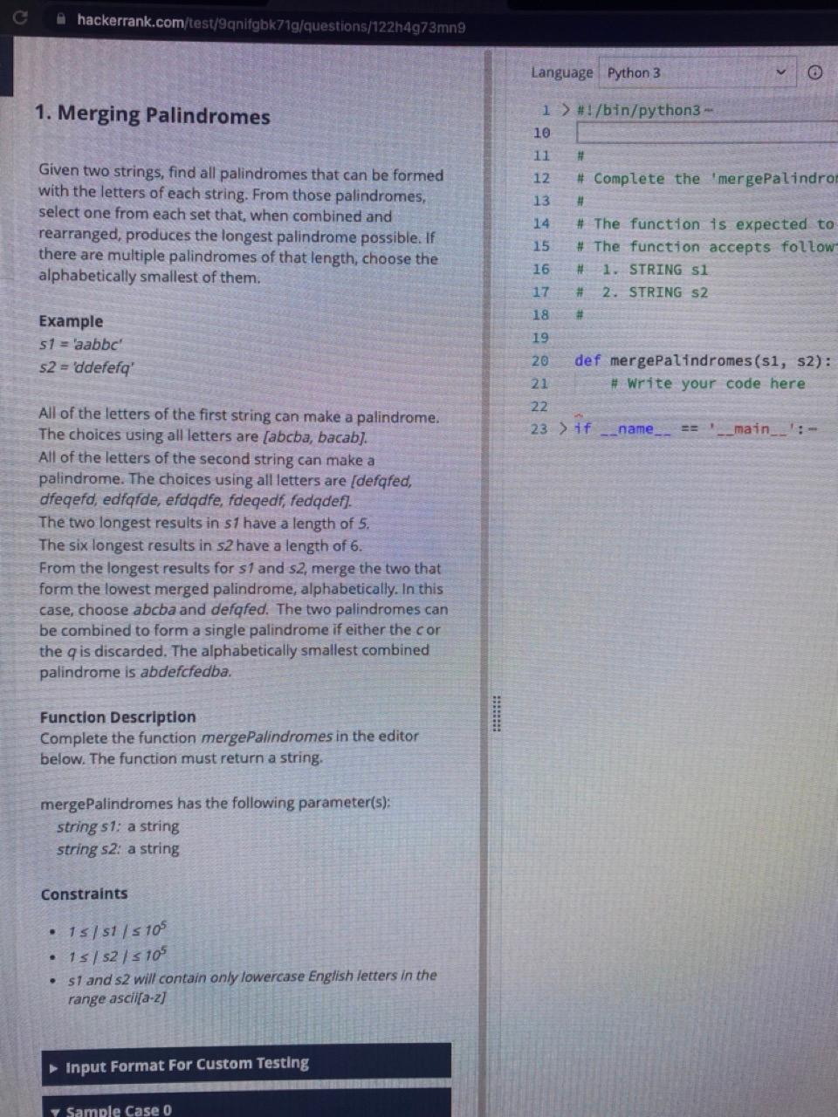Click the browser page reload icon
This screenshot has width=838, height=1117.
(19, 17)
